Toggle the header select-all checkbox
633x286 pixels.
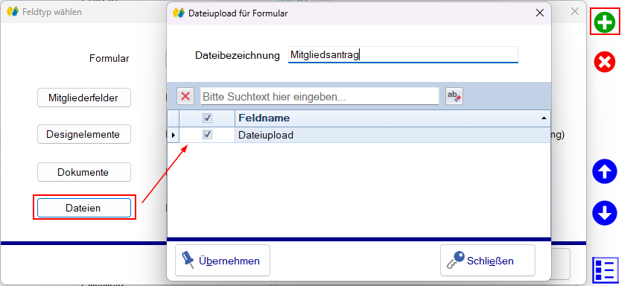click(x=208, y=118)
